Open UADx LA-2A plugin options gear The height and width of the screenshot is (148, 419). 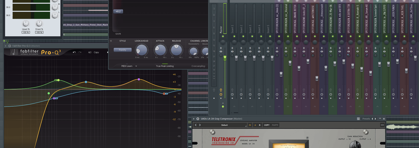198,119
